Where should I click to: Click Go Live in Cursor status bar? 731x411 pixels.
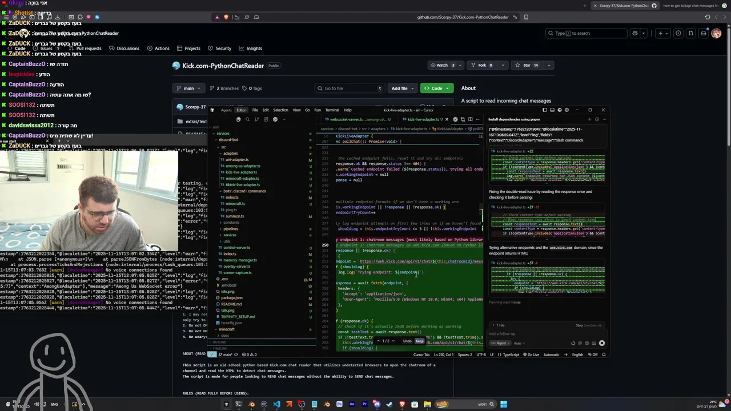pos(531,354)
